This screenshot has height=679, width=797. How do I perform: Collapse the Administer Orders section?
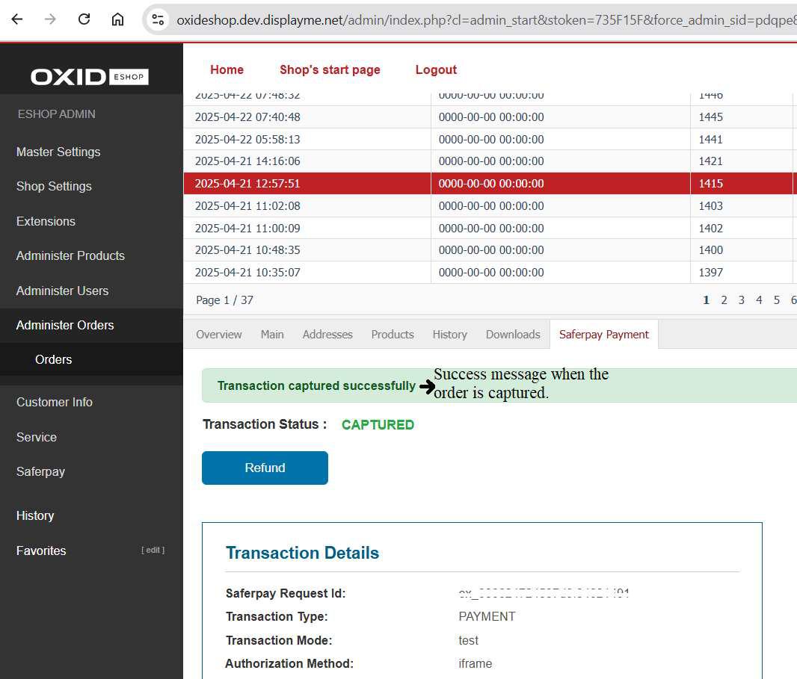[x=65, y=325]
